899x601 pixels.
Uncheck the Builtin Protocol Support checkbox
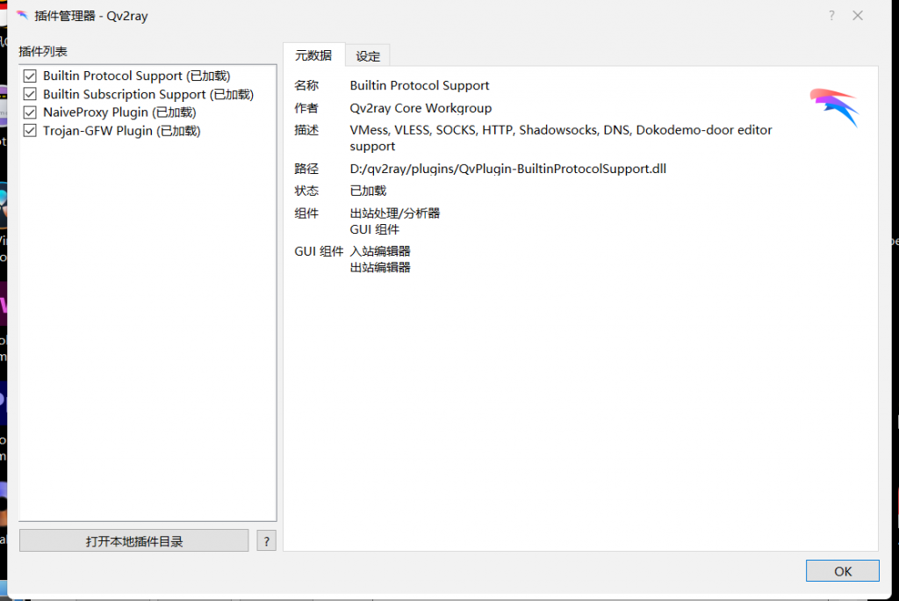pyautogui.click(x=30, y=76)
